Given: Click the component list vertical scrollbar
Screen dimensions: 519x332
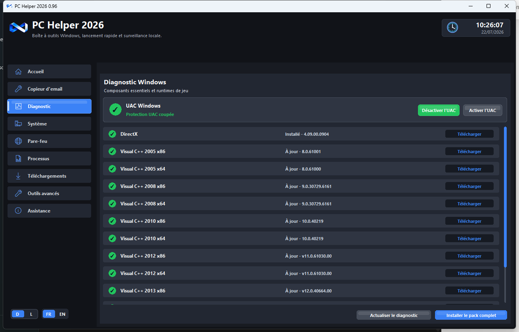Looking at the screenshot, I should pos(505,197).
